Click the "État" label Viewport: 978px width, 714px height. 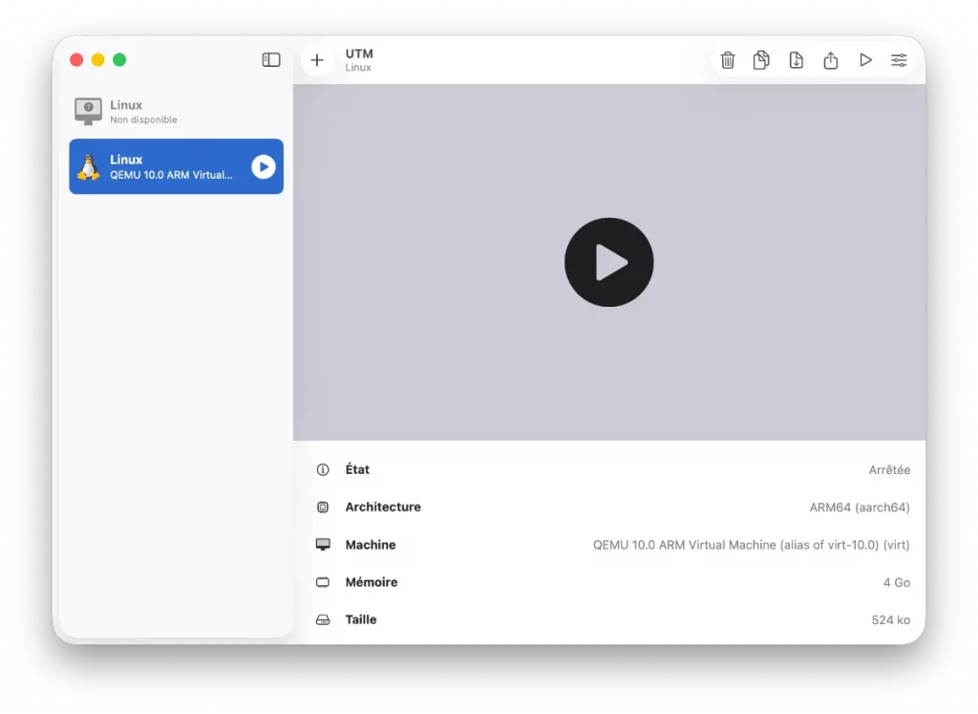(x=357, y=469)
